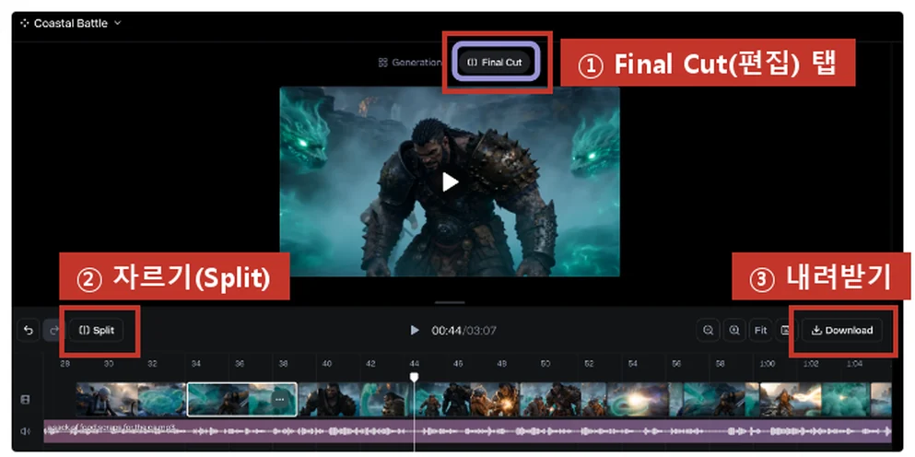This screenshot has width=915, height=457.
Task: Select the purple audio waveform track
Action: click(467, 431)
